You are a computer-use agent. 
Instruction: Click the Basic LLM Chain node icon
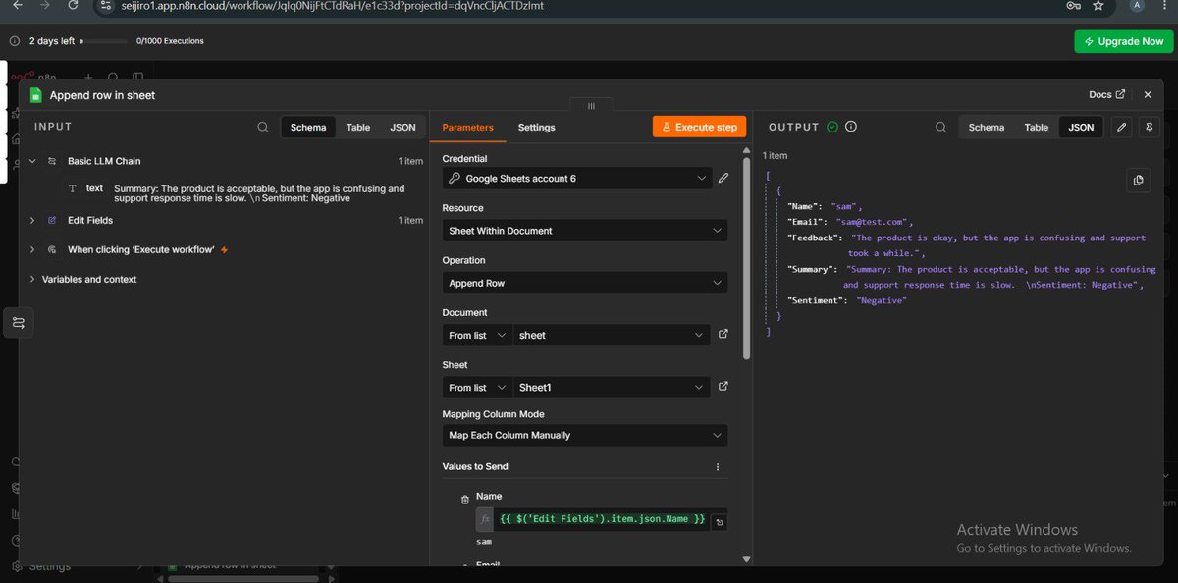coord(51,161)
